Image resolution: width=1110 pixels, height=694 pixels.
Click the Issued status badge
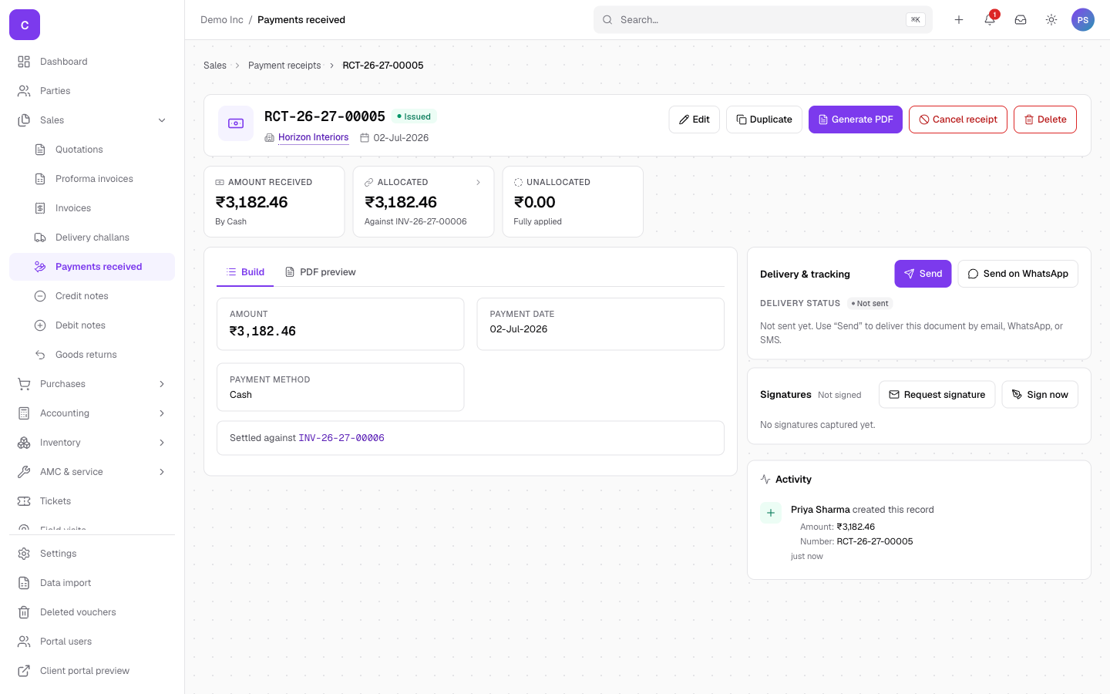click(414, 116)
